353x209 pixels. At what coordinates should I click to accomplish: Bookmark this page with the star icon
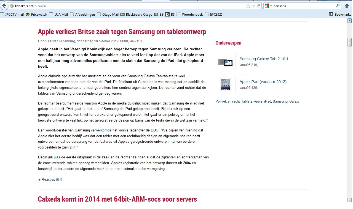point(248,6)
